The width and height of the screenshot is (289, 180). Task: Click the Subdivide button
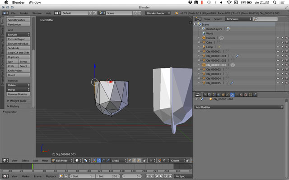pos(18,48)
